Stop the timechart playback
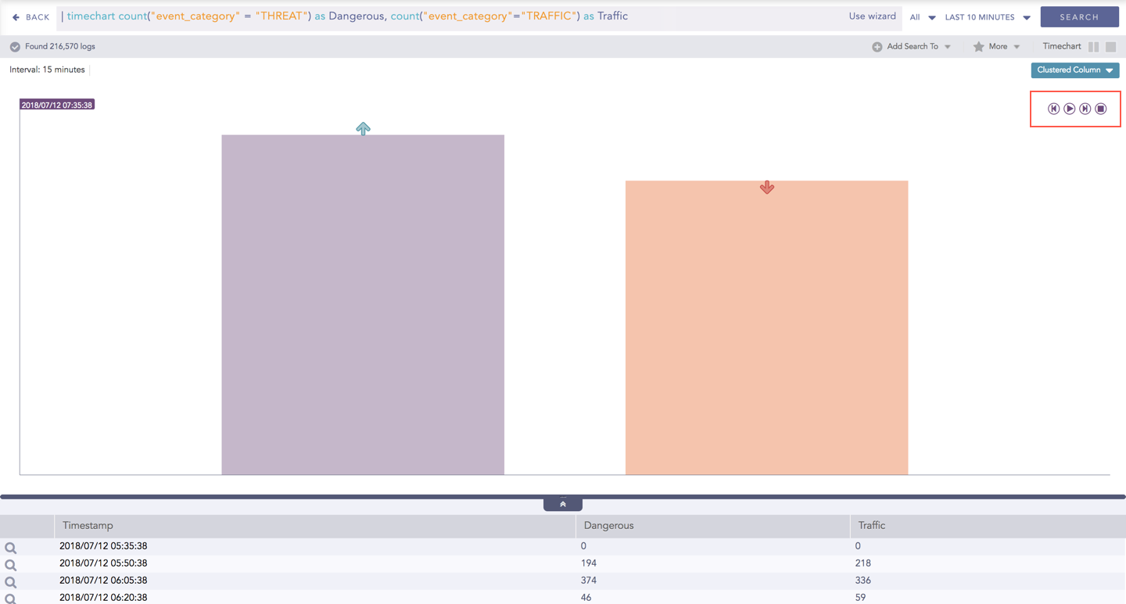Screen dimensions: 1126x604 (1100, 109)
